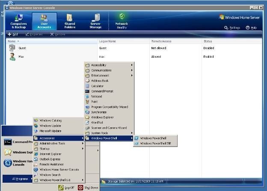Click Synchronize in Accessories menu
Image resolution: width=267 pixels, height=191 pixels.
(x=109, y=112)
